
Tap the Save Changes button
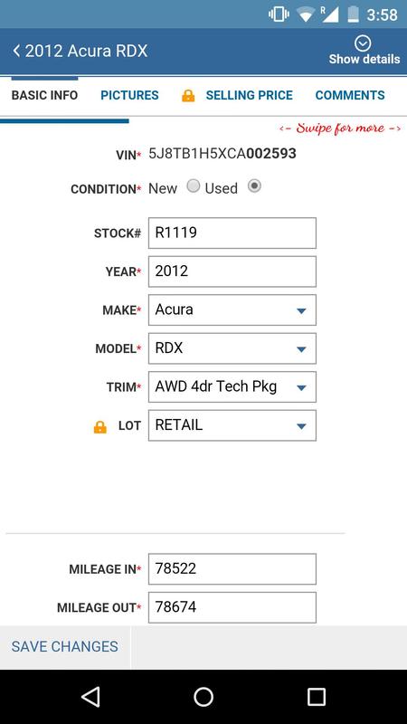pyautogui.click(x=65, y=646)
